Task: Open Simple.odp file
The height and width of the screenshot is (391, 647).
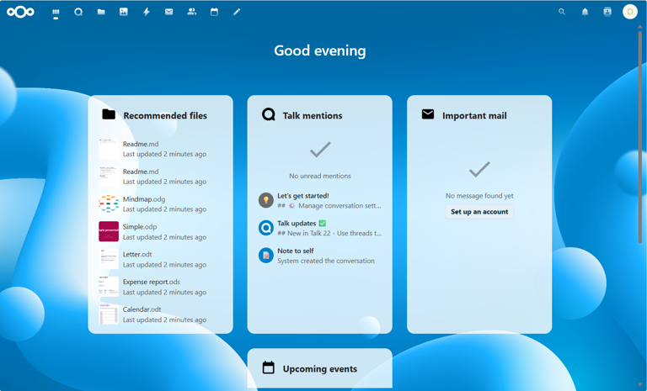Action: tap(161, 231)
